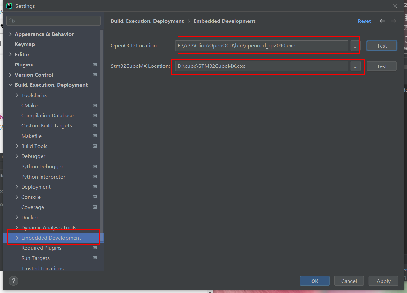Select CMake settings

pyautogui.click(x=29, y=105)
